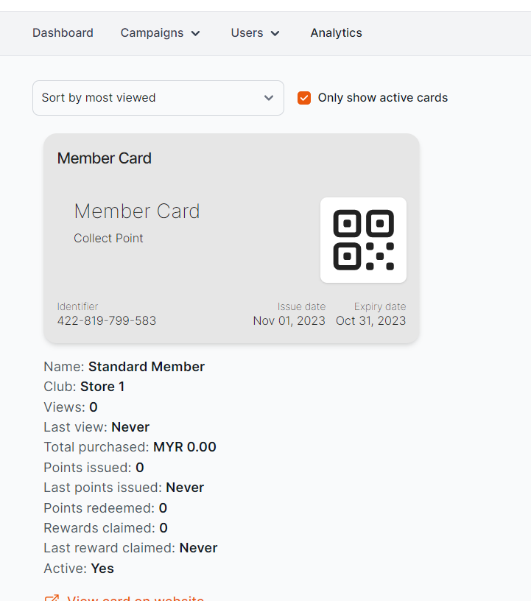Click the large 'Member Card' title
531x601 pixels.
click(137, 211)
